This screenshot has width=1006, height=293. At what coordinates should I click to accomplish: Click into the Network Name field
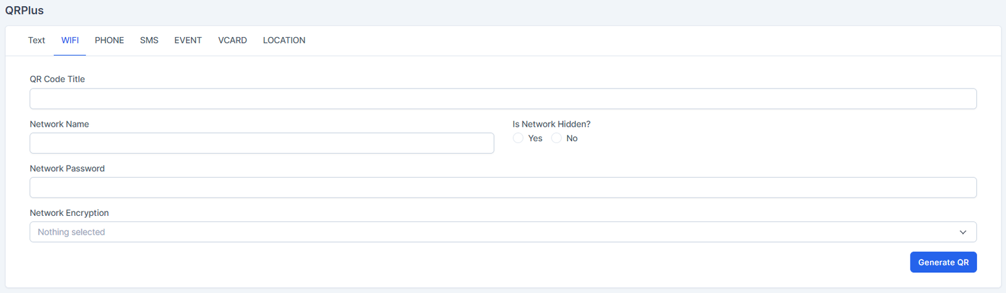pos(262,143)
